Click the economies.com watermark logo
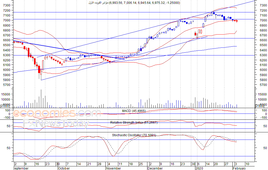Image resolution: width=268 pixels, height=170 pixels. 56,113
